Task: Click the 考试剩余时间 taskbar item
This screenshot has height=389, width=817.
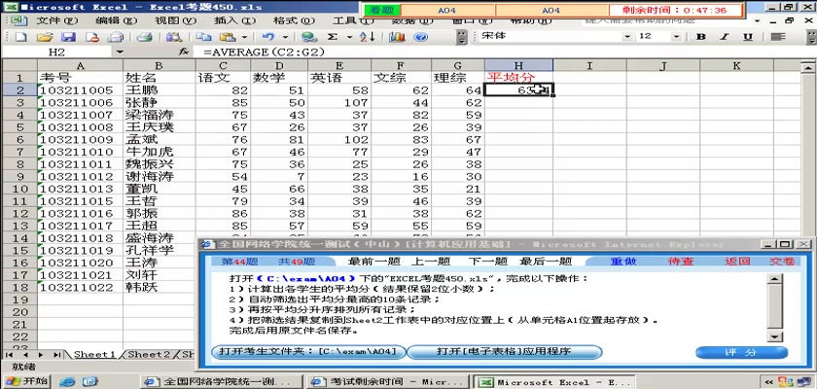Action: click(387, 382)
